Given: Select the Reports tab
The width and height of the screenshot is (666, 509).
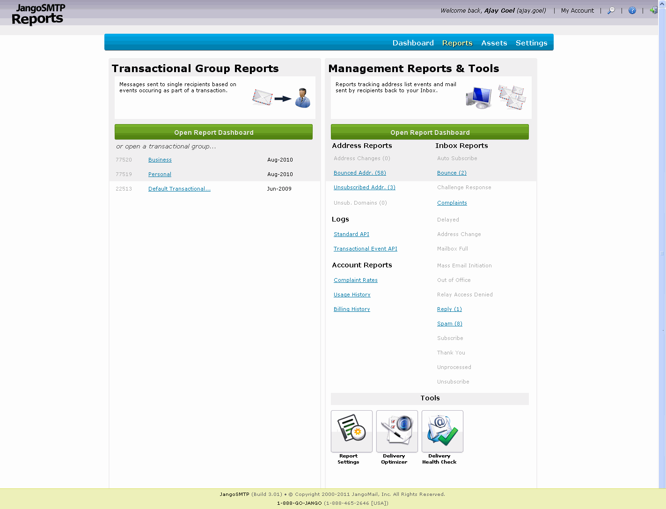Looking at the screenshot, I should pyautogui.click(x=457, y=43).
